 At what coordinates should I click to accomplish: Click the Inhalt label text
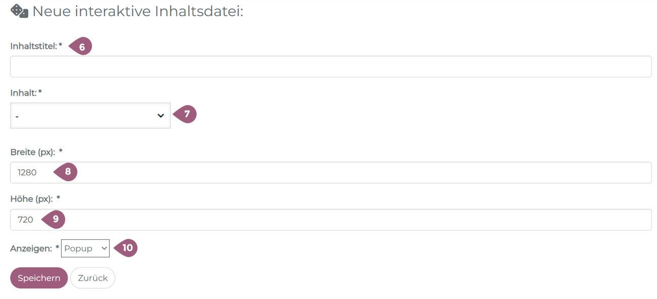(x=23, y=93)
